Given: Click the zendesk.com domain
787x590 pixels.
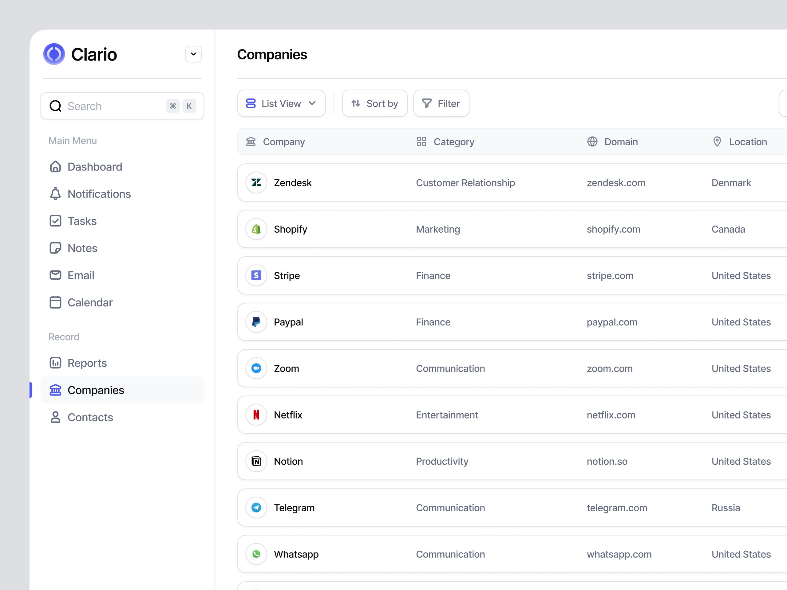Looking at the screenshot, I should coord(616,183).
